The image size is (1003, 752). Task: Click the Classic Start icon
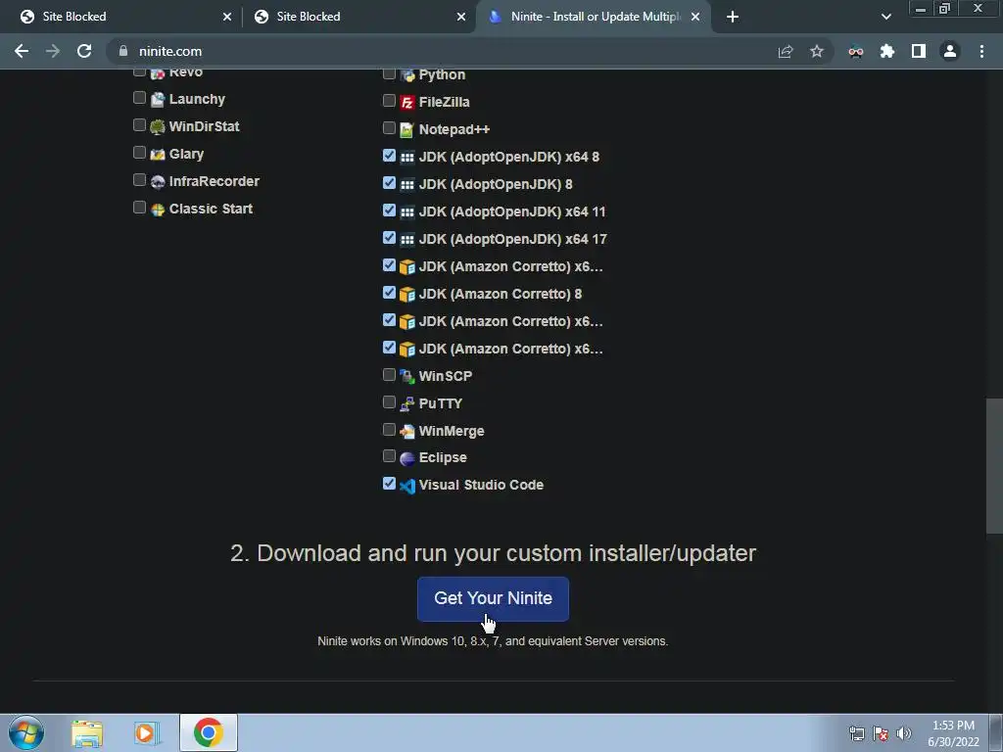tap(158, 210)
